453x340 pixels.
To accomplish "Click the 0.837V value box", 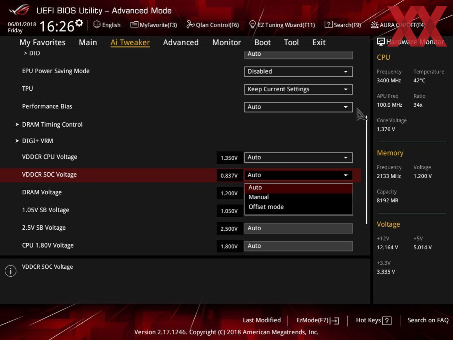I will (229, 175).
